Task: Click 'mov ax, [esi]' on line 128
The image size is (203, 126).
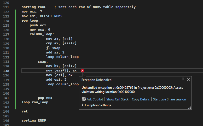Action: pyautogui.click(x=59, y=39)
